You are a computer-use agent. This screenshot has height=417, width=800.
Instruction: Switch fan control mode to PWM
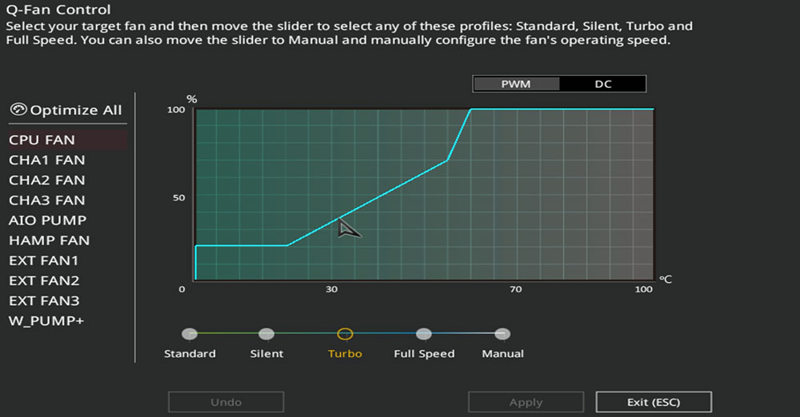pos(516,84)
